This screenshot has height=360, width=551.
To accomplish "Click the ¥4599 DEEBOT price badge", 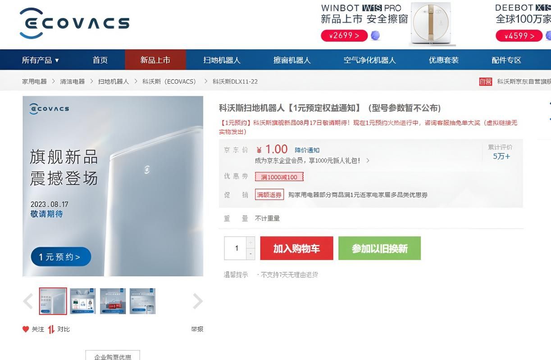I will 519,36.
